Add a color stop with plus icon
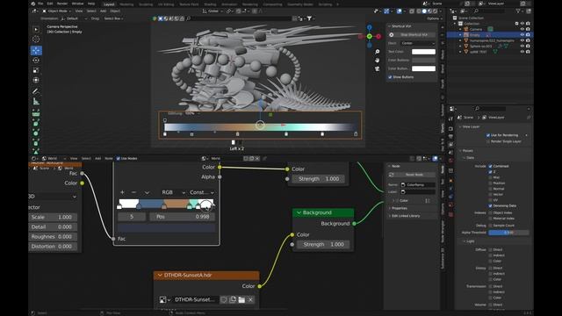Viewport: 562px width, 316px height. [122, 192]
